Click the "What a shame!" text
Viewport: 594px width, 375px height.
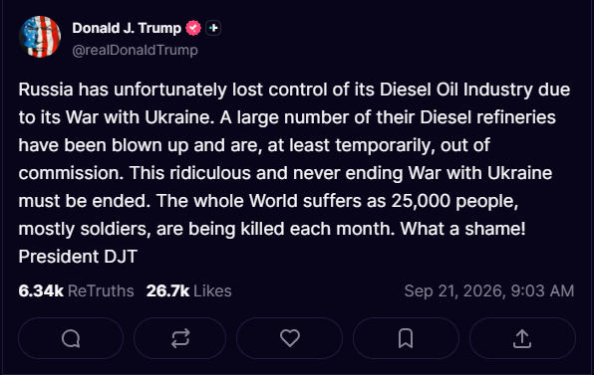pyautogui.click(x=462, y=229)
